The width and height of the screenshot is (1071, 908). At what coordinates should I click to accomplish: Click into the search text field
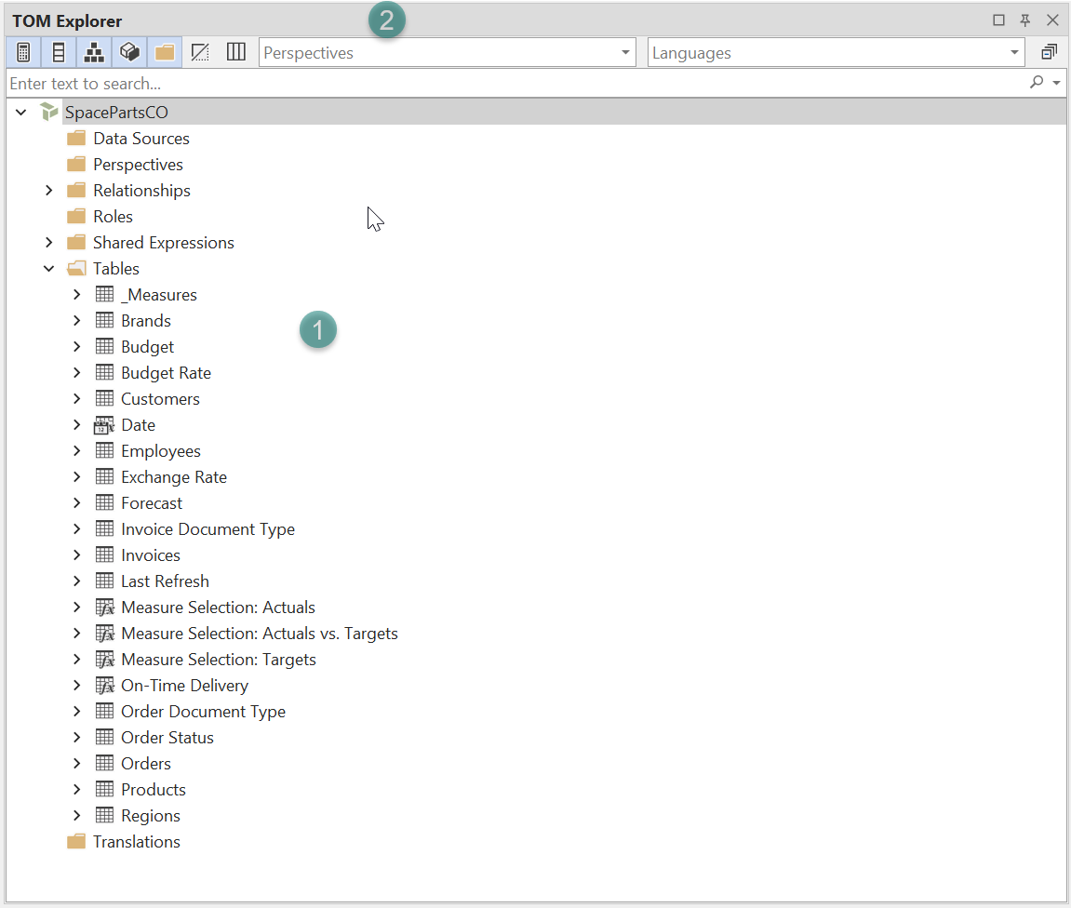coord(512,84)
